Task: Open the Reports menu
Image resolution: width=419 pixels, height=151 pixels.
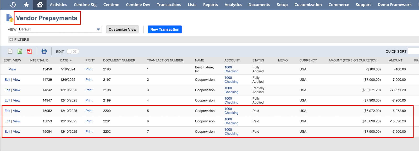Action: (210, 5)
